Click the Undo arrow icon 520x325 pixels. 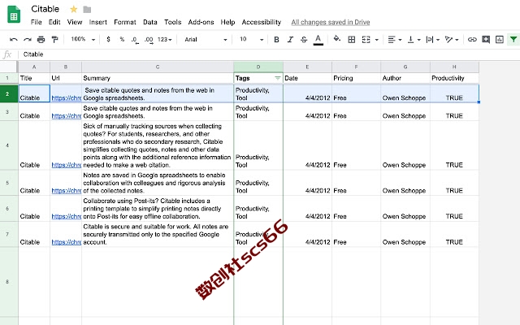point(14,40)
